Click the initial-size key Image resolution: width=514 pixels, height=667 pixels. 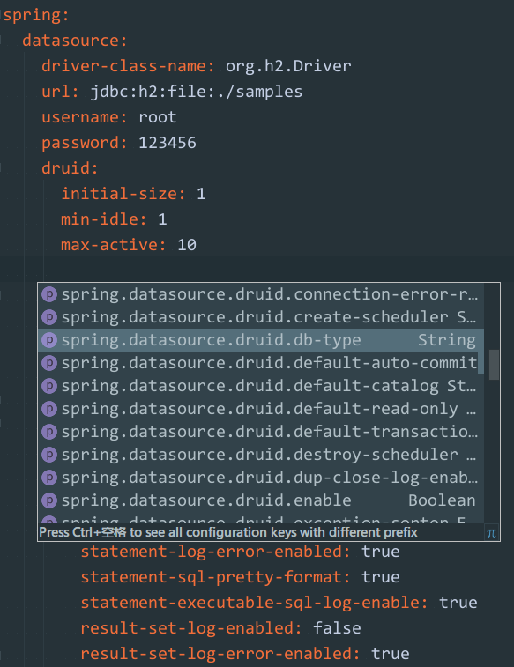pos(123,194)
